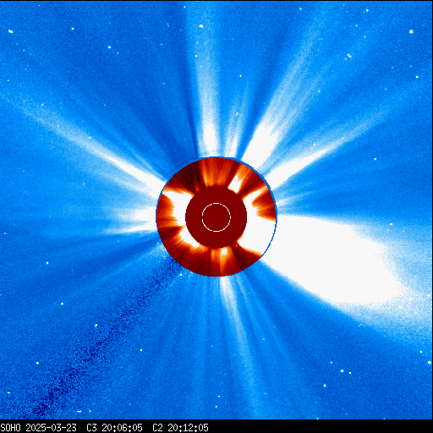Click the bright star in the upper-right corner

[x=411, y=31]
